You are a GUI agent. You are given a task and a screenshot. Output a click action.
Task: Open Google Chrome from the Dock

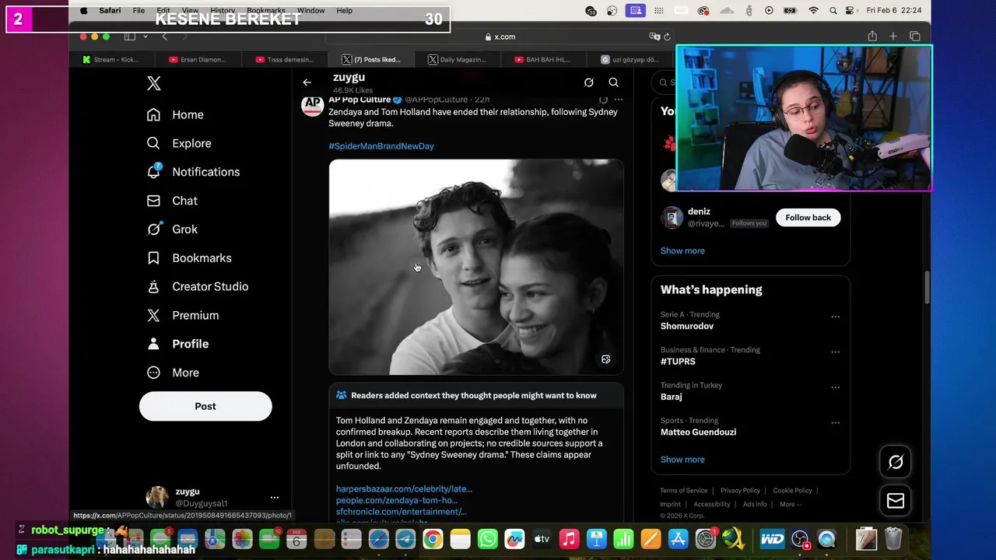pos(433,538)
